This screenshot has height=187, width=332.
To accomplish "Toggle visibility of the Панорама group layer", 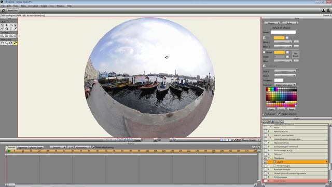I will coord(265,158).
